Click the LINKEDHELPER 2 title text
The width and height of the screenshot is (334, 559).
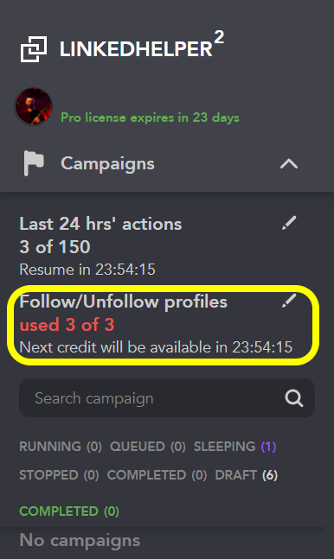click(x=141, y=46)
